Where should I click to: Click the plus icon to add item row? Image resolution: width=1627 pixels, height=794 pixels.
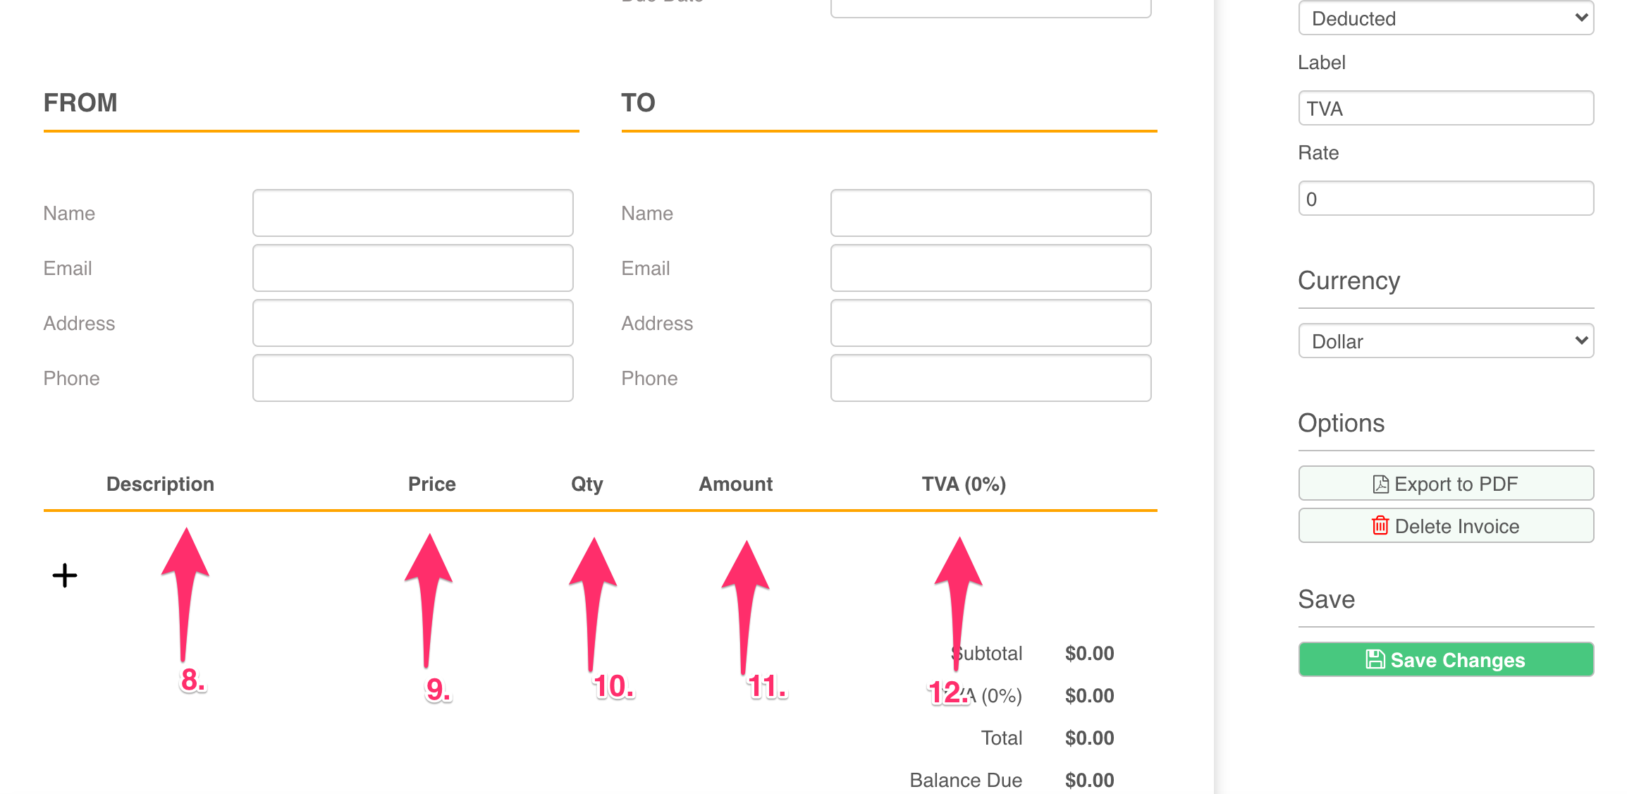64,575
